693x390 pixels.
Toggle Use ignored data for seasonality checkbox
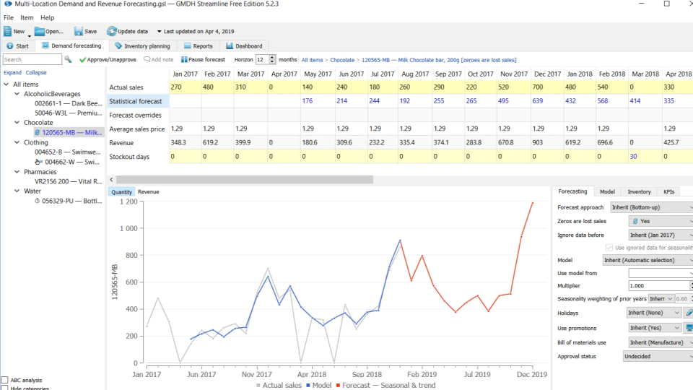tap(609, 248)
